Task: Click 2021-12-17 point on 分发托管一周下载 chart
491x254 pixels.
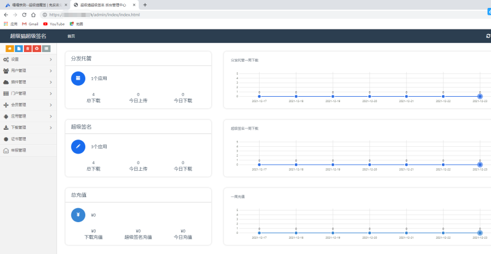Action: 259,96
